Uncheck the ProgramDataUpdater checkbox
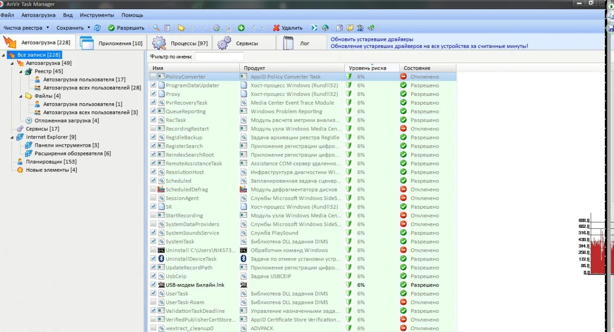The image size is (614, 332). pos(153,85)
